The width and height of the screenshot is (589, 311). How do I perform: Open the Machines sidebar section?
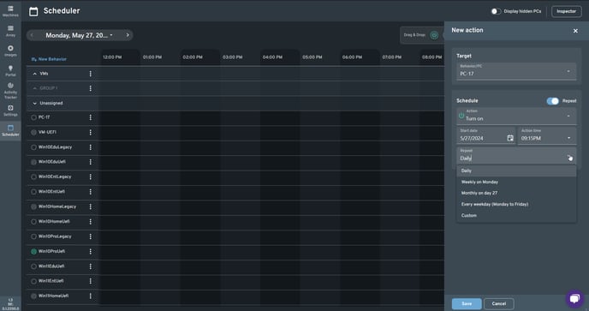10,11
